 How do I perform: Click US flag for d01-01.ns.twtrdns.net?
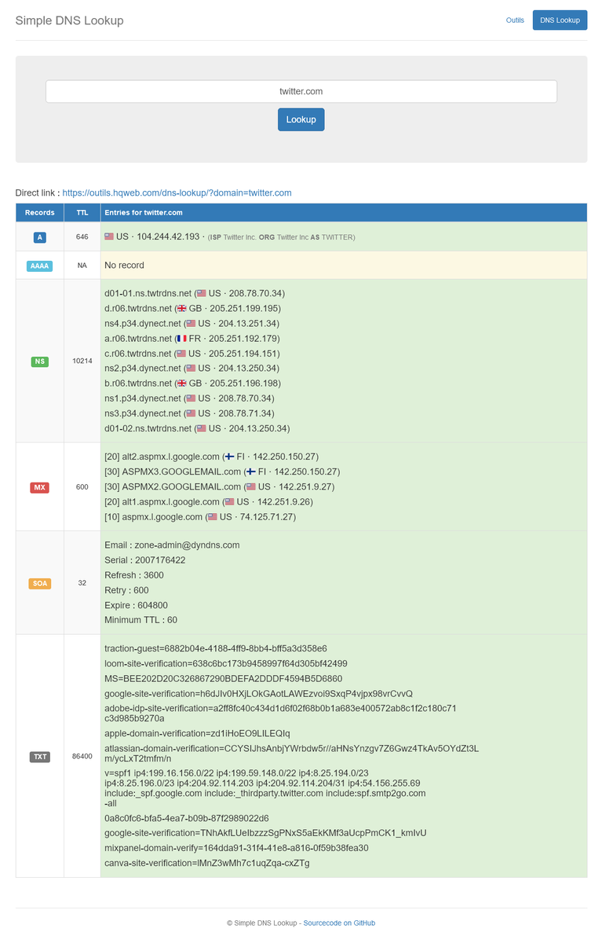[202, 293]
